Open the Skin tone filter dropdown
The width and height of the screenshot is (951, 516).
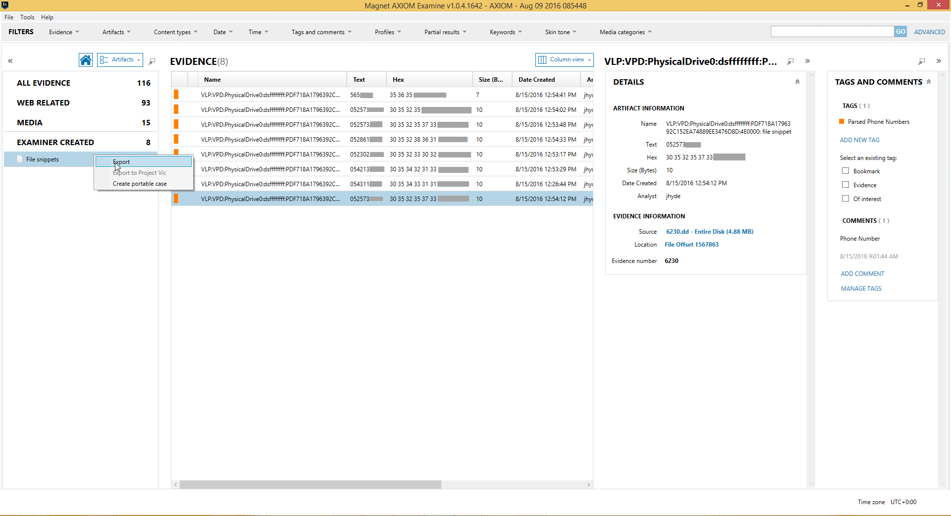561,32
